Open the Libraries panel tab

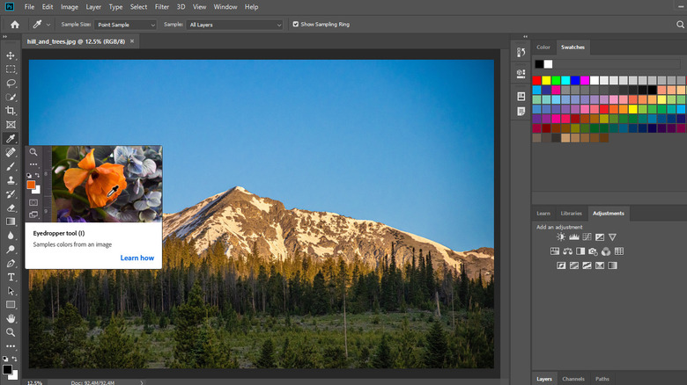point(571,213)
